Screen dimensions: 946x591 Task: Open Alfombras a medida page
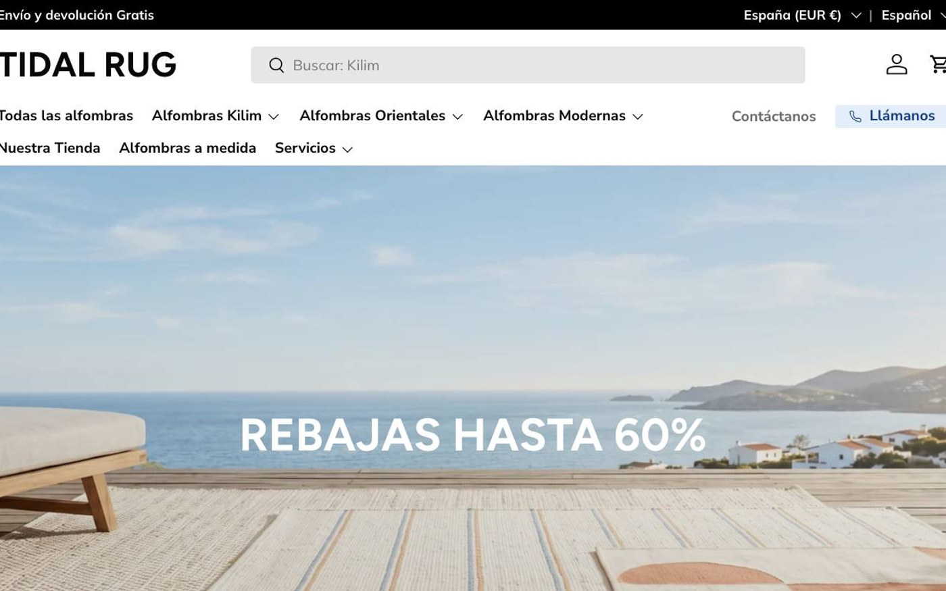coord(188,148)
